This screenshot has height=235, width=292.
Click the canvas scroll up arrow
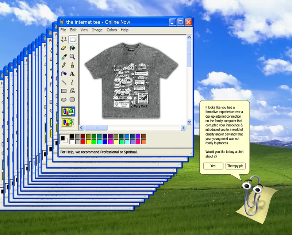(x=189, y=37)
